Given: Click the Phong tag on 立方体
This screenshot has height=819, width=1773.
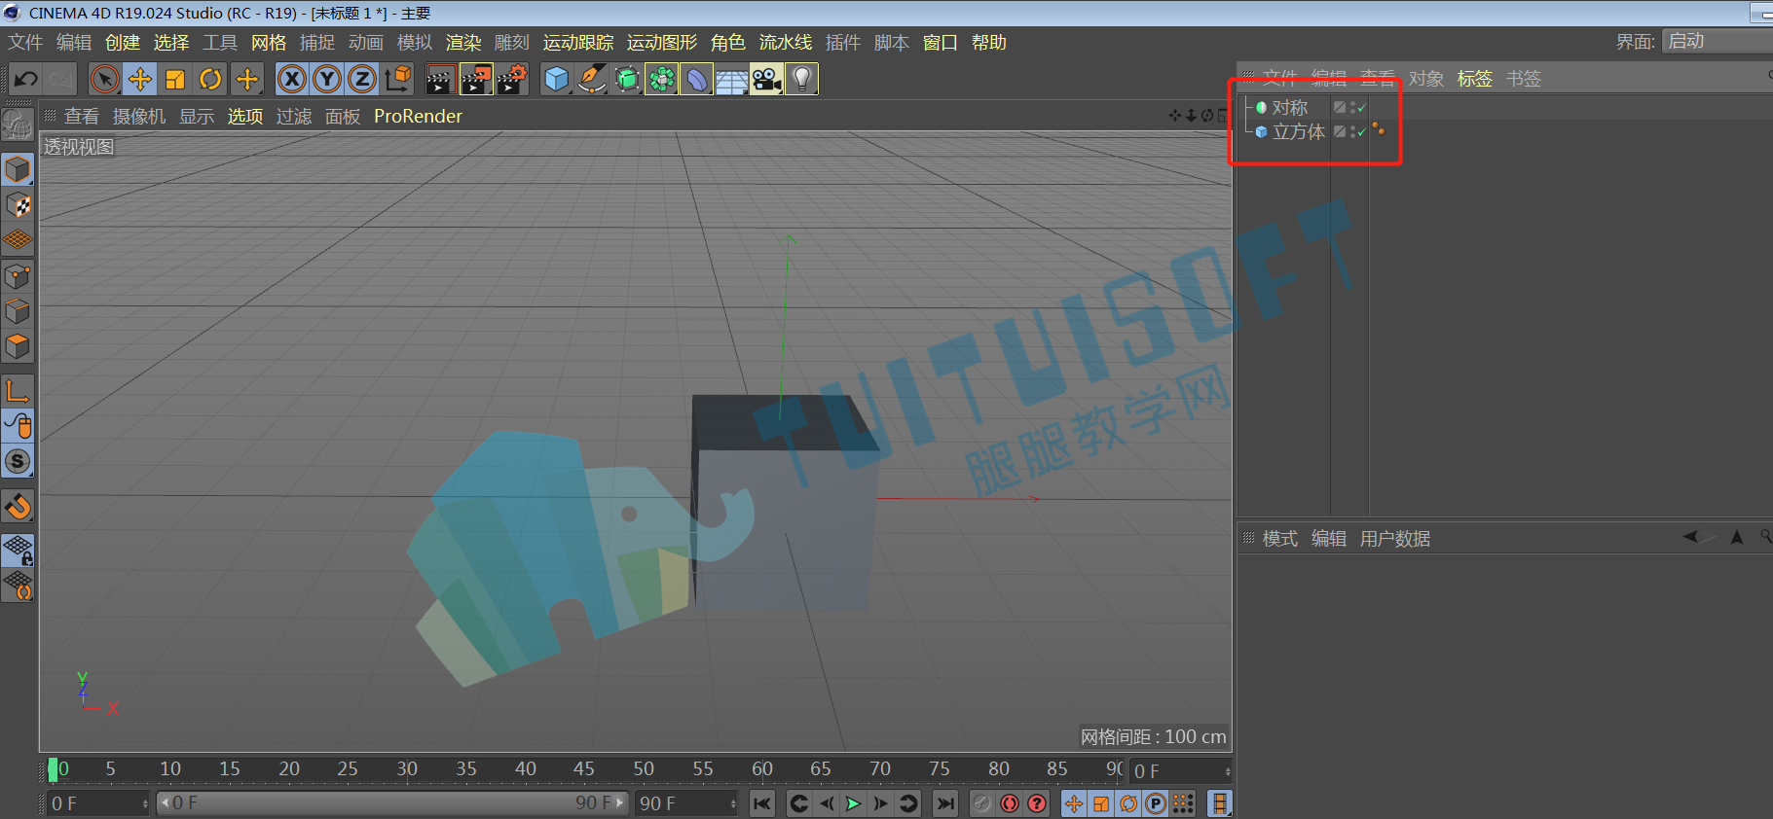Looking at the screenshot, I should [x=1379, y=128].
